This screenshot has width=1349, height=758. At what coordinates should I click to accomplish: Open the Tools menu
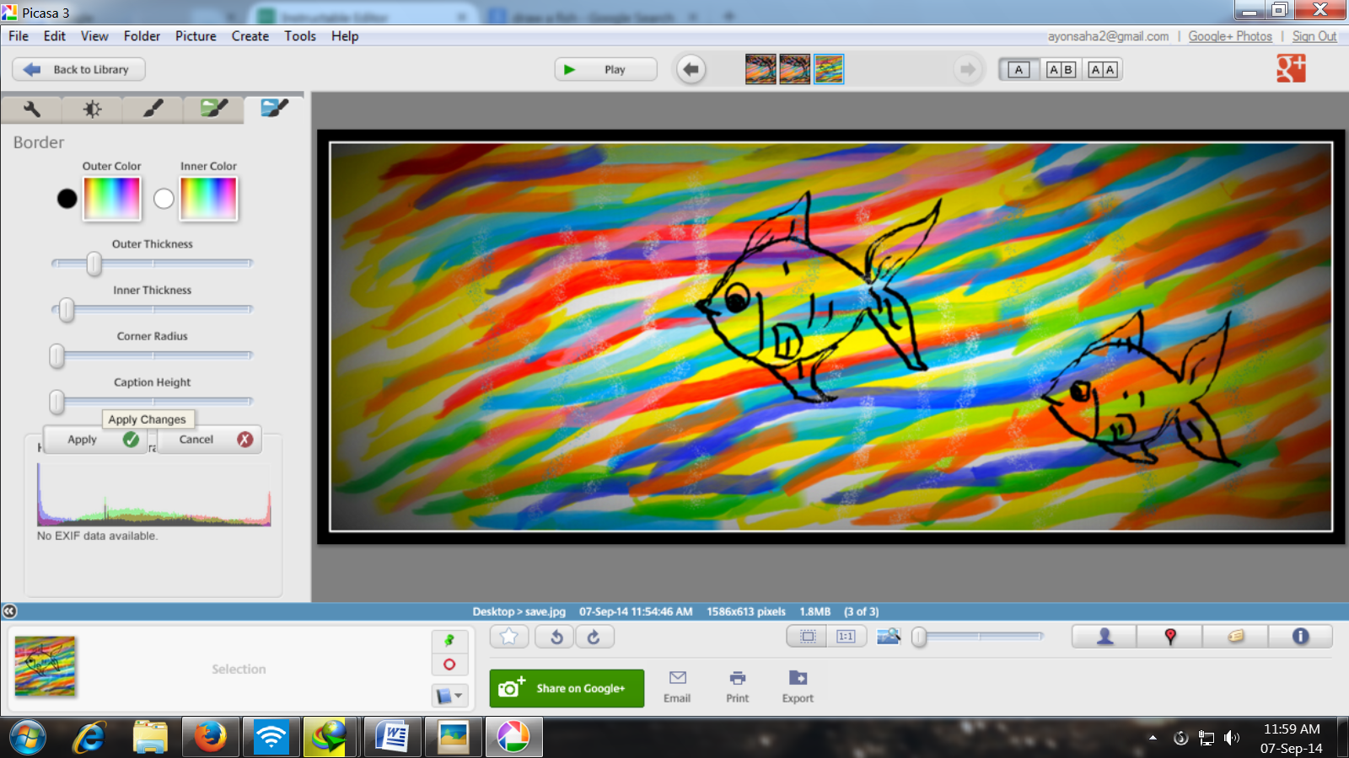click(x=300, y=36)
